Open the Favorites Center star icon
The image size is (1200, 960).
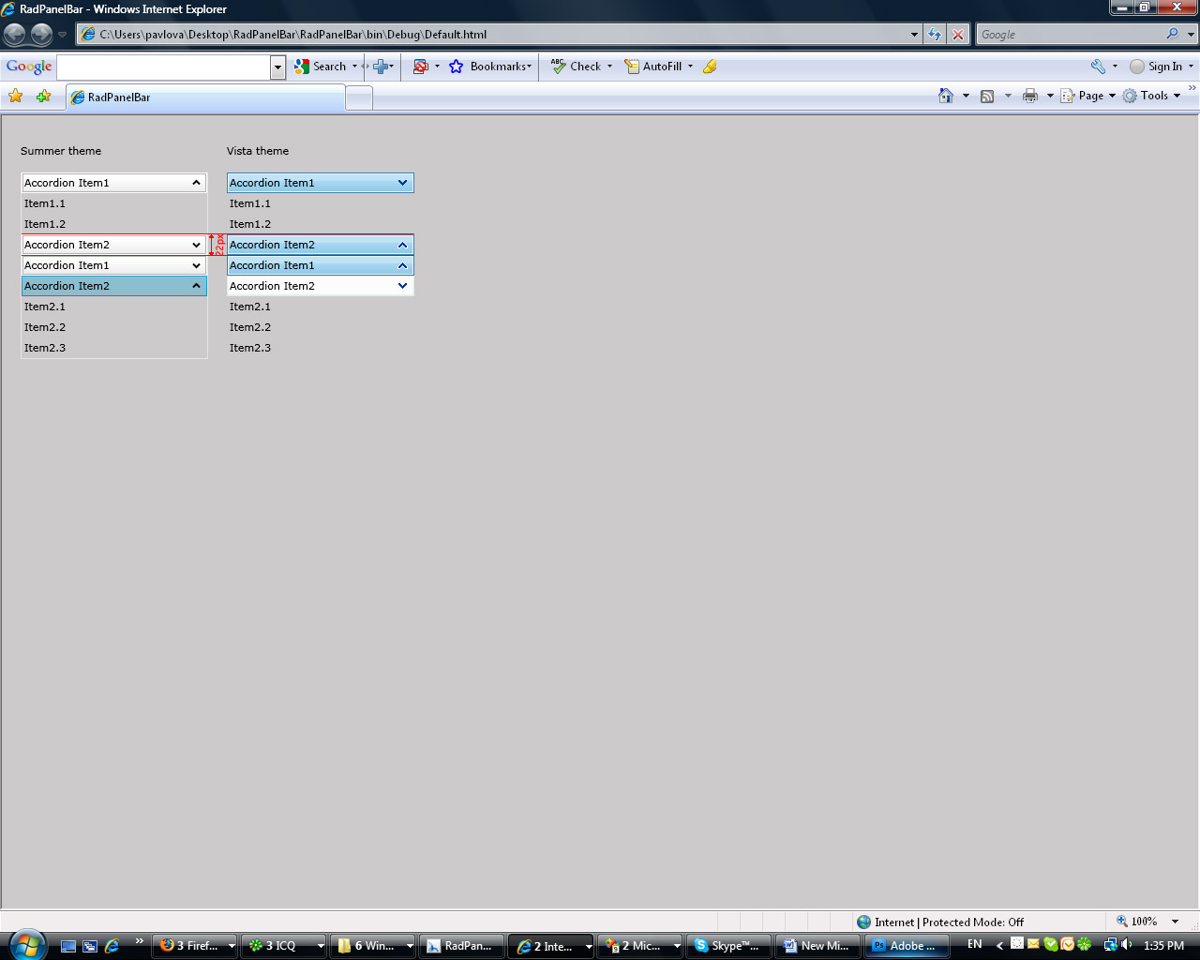pyautogui.click(x=16, y=97)
